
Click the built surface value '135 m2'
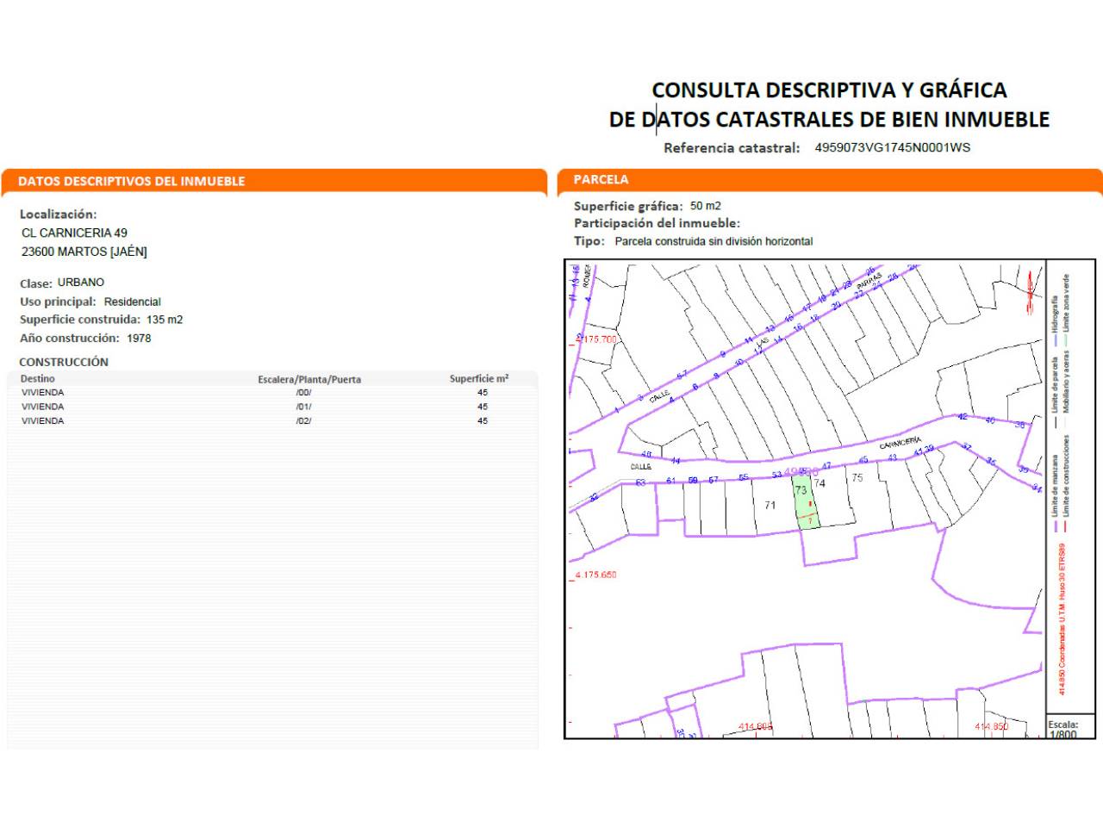165,320
